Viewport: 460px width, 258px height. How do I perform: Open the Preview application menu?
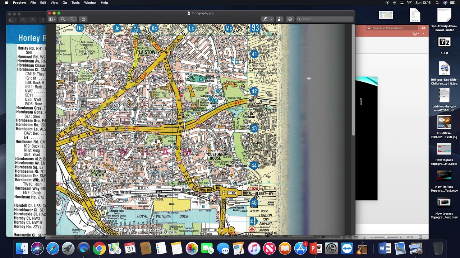19,3
